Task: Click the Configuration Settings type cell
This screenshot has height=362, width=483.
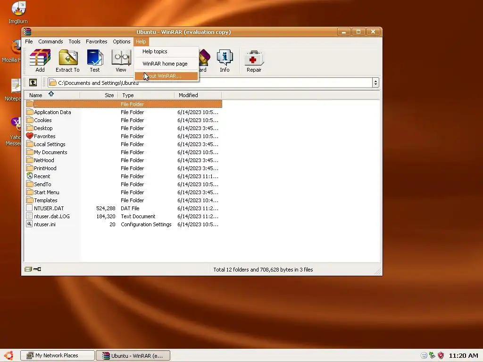Action: click(146, 224)
